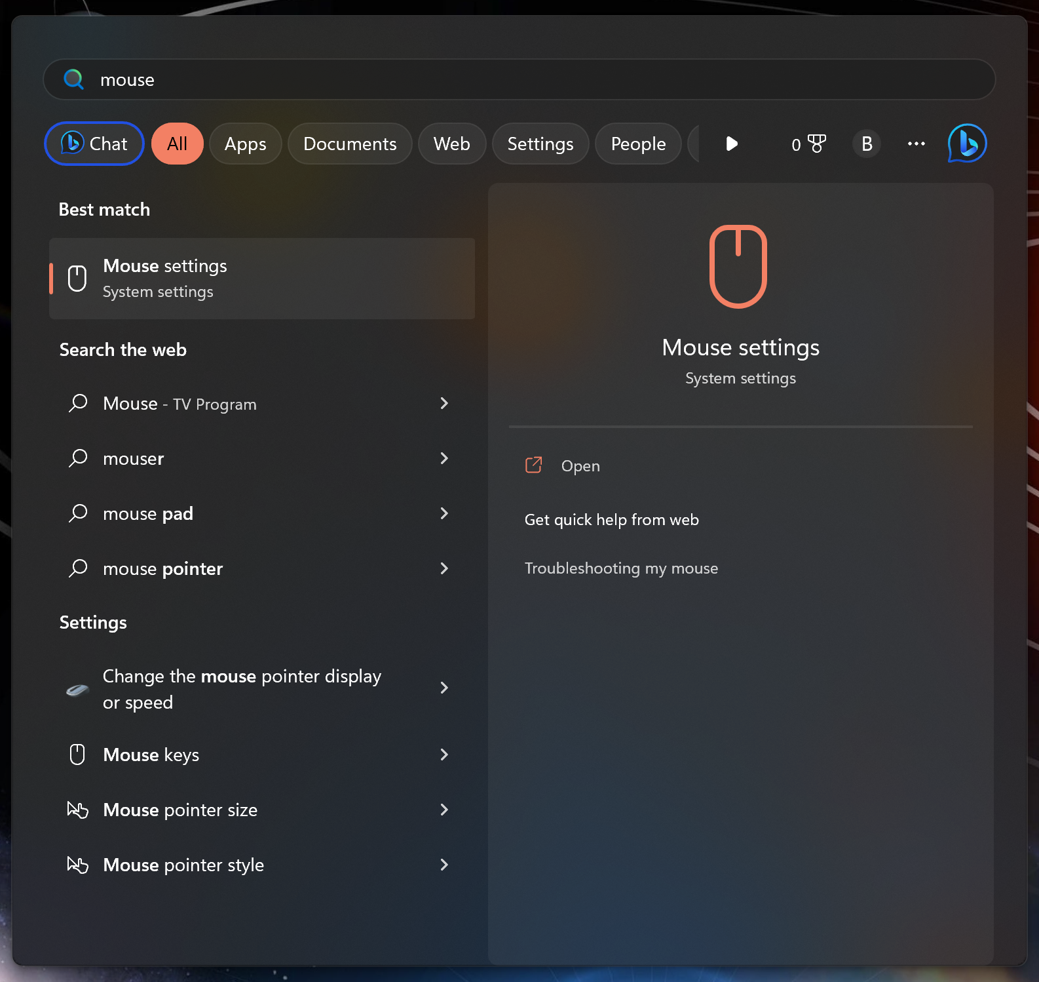Open Bing Chat button
The width and height of the screenshot is (1039, 982).
pos(94,144)
